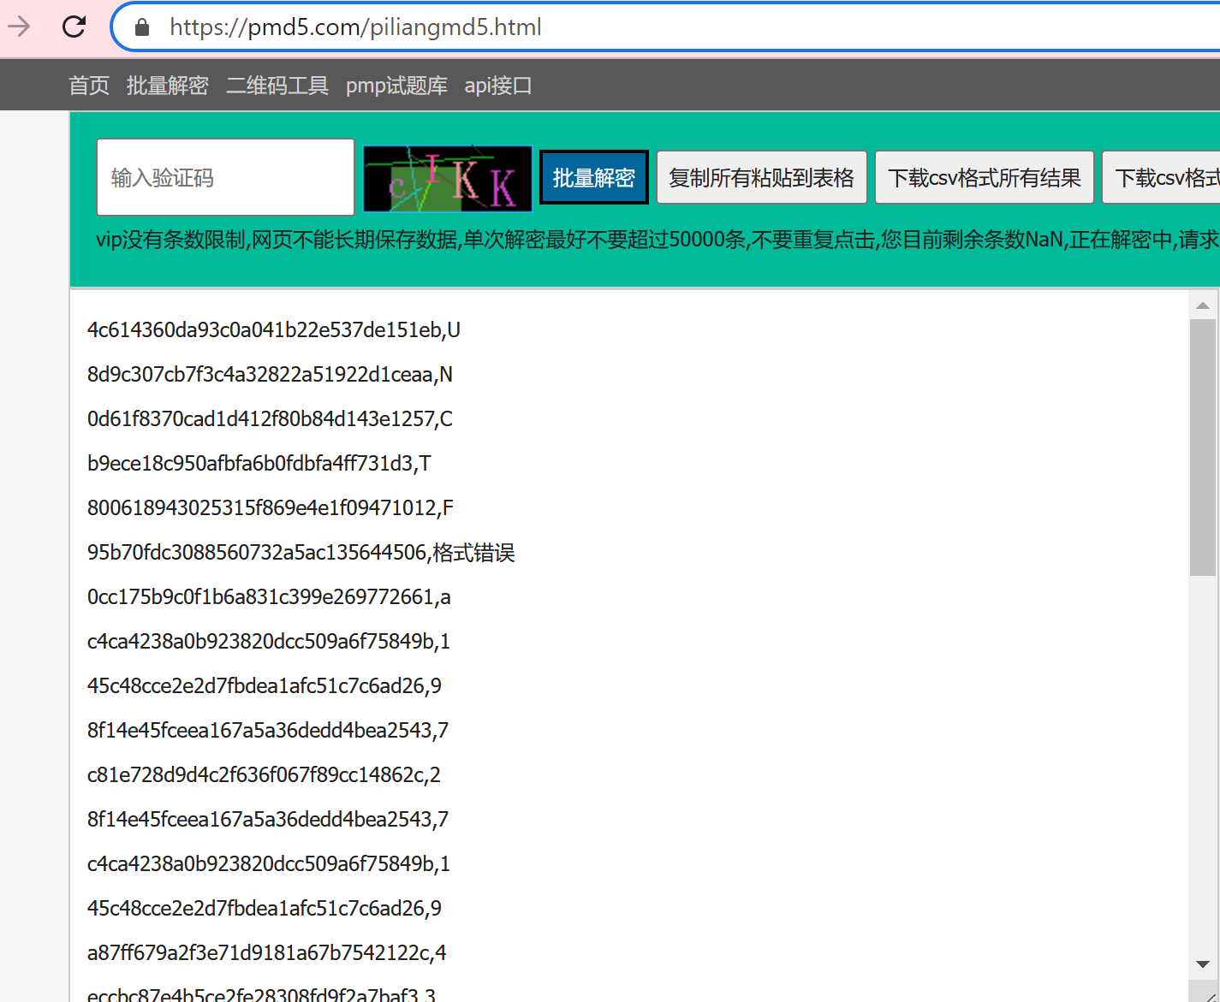The image size is (1220, 1002).
Task: Click the 输入验证码 captcha field
Action: (x=225, y=177)
